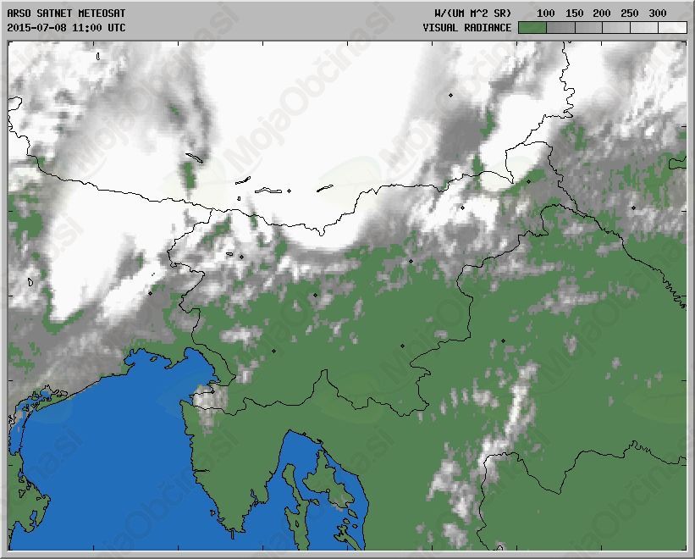The width and height of the screenshot is (695, 559).
Task: Click the long narrow island east of Istria
Action: tap(292, 483)
